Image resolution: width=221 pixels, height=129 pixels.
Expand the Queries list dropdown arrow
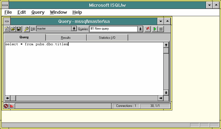tap(140, 29)
